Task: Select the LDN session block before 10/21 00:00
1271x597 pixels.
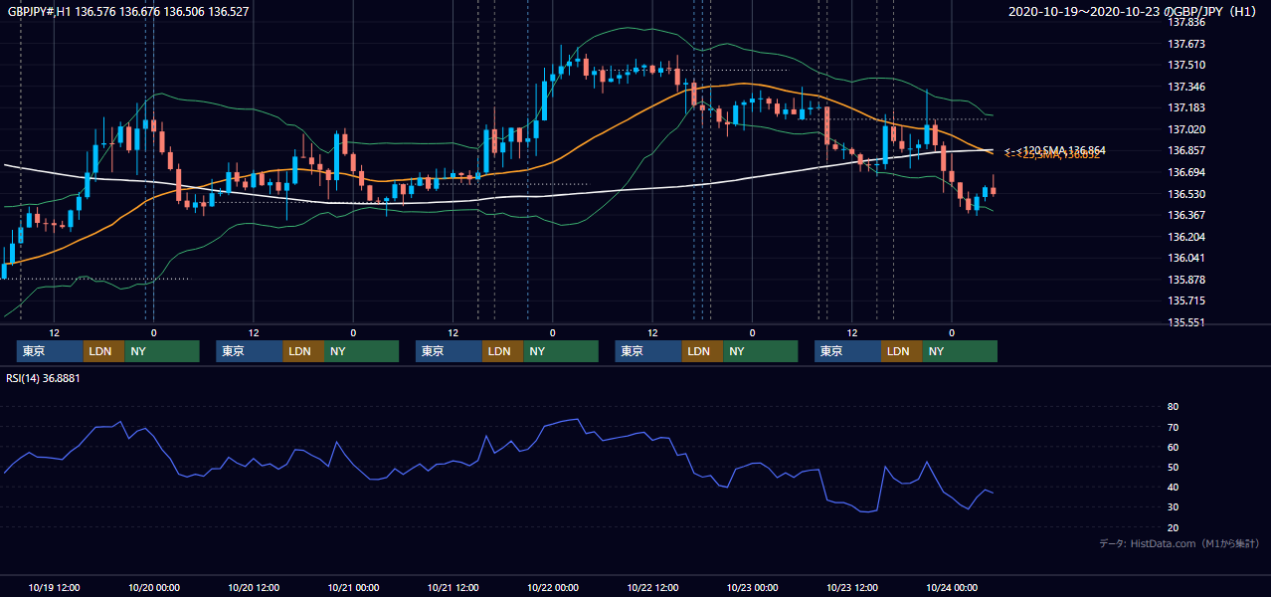Action: [x=303, y=351]
